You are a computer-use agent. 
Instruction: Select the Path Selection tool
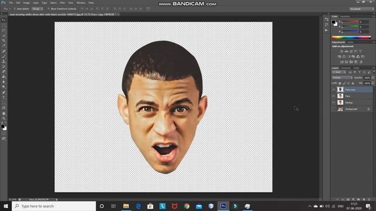coord(4,103)
